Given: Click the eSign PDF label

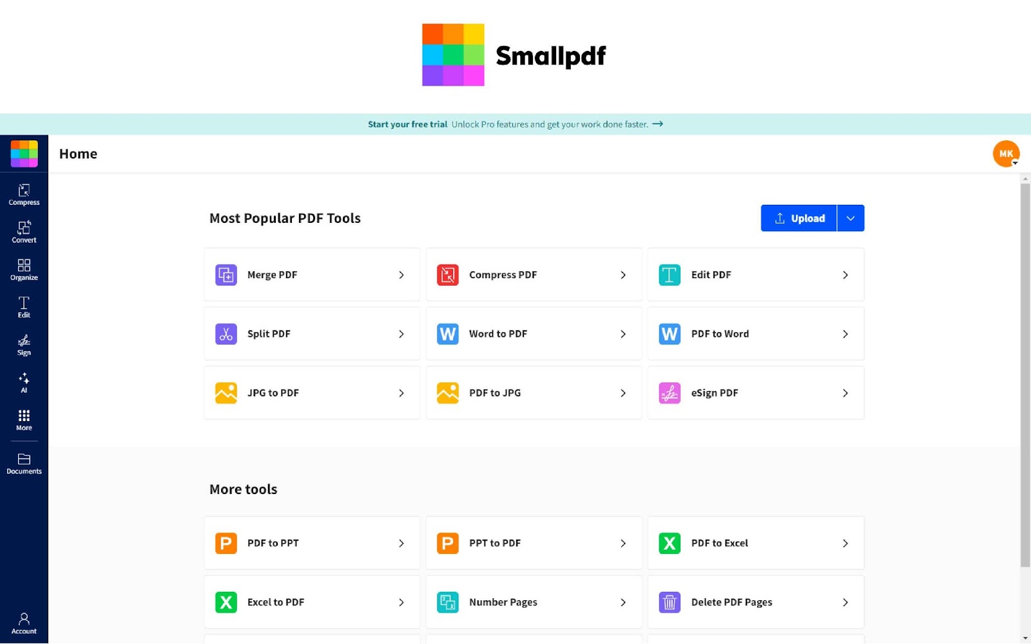Looking at the screenshot, I should 715,393.
